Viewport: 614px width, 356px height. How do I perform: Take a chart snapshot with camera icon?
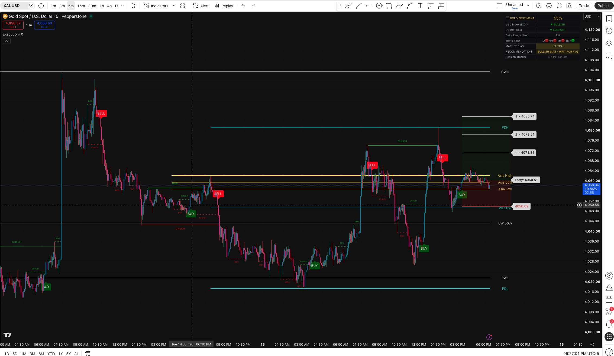570,6
